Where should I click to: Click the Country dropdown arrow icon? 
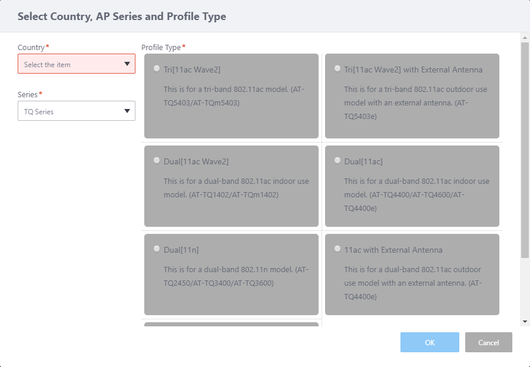click(127, 64)
